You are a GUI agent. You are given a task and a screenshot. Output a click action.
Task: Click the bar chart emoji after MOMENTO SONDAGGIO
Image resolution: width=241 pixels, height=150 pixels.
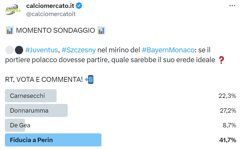point(101,30)
